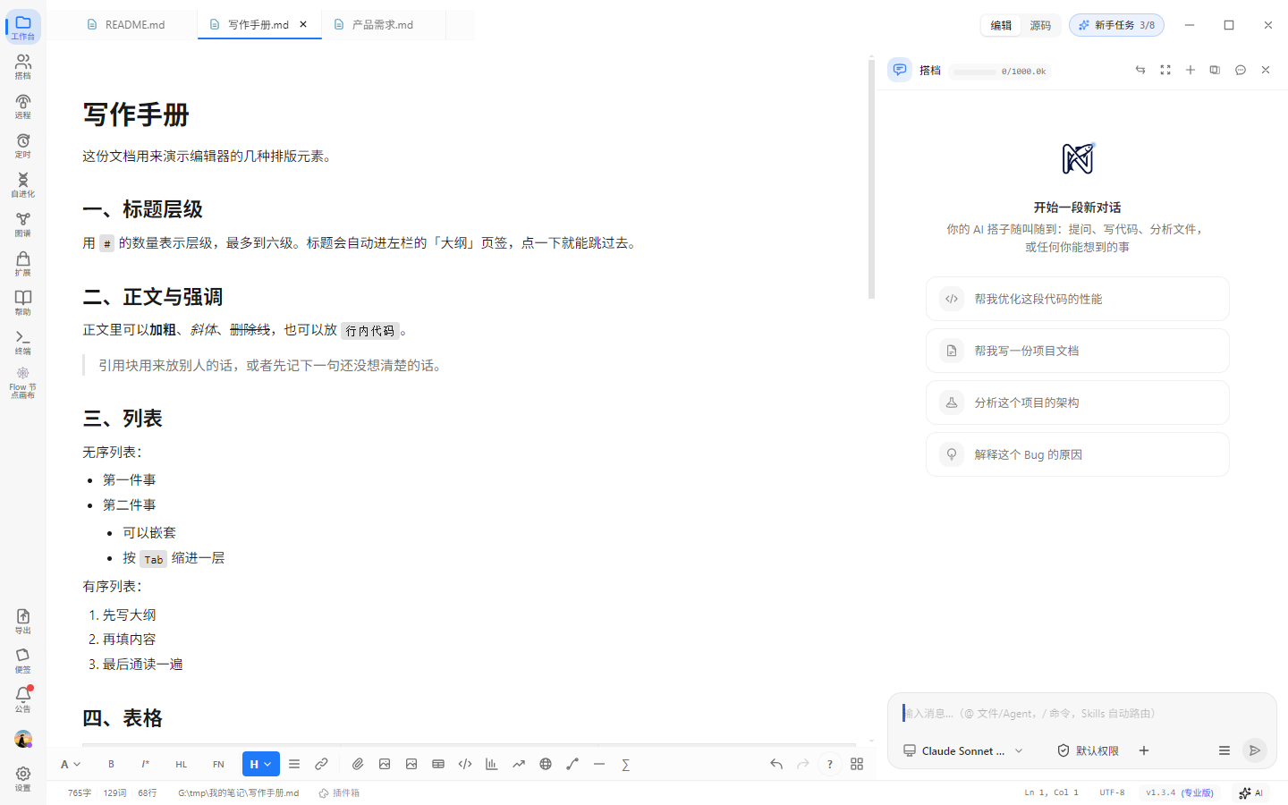Screen dimensions: 1288x805
Task: Open the 自进化 sidebar icon
Action: point(23,184)
